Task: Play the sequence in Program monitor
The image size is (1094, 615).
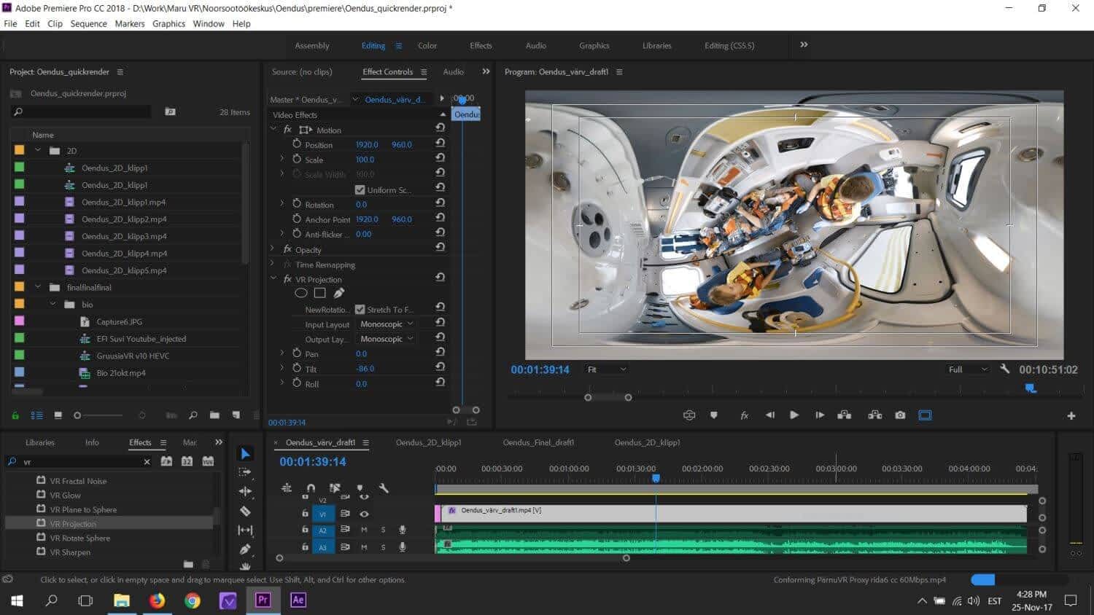Action: coord(794,415)
